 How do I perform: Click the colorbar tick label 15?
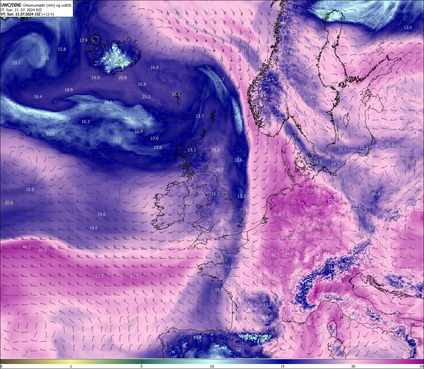[283, 366]
